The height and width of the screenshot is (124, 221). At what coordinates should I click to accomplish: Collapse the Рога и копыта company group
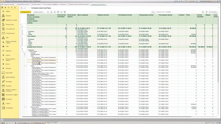tap(23, 52)
